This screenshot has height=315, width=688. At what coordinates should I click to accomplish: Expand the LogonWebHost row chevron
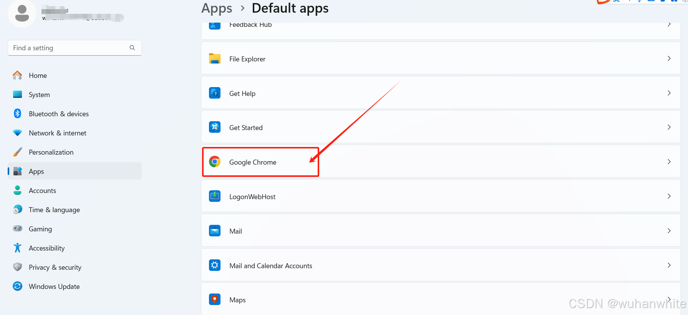(669, 196)
